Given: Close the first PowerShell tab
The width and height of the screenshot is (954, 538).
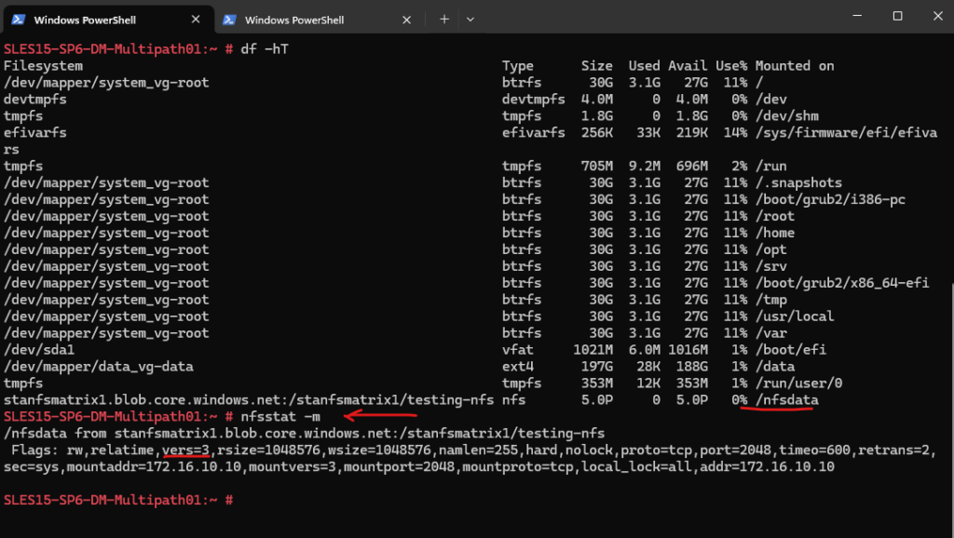Looking at the screenshot, I should tap(196, 20).
